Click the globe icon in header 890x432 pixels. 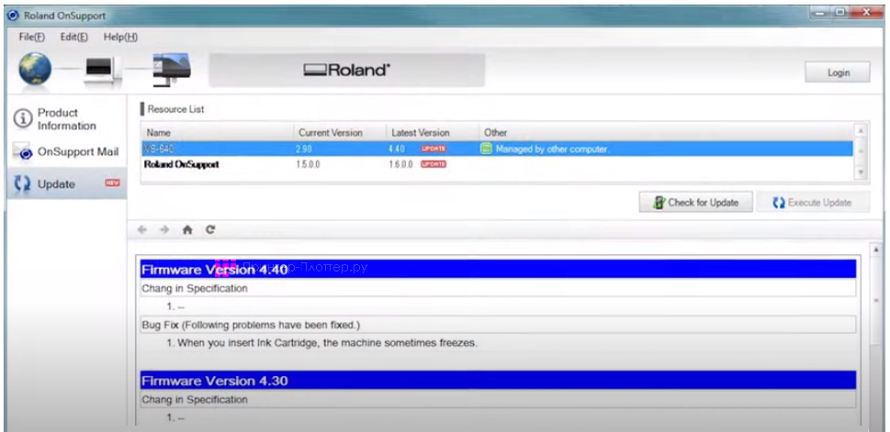pyautogui.click(x=35, y=70)
